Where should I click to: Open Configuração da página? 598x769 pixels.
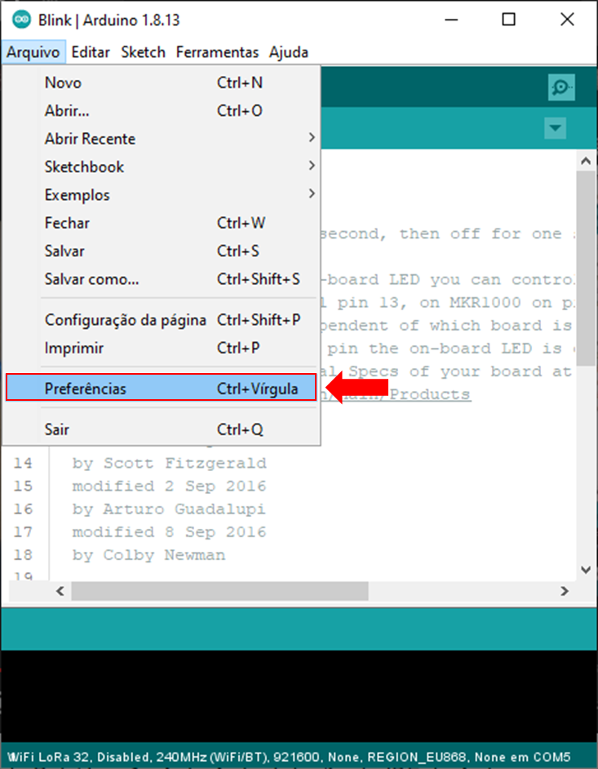[161, 320]
